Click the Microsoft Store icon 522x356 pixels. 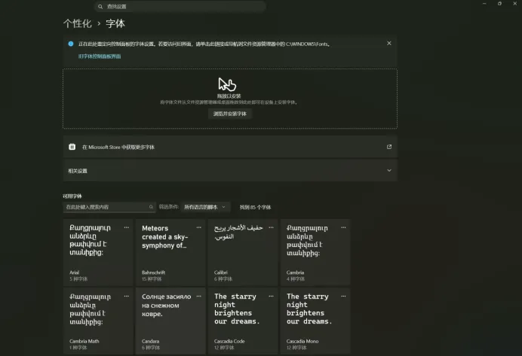(x=72, y=147)
